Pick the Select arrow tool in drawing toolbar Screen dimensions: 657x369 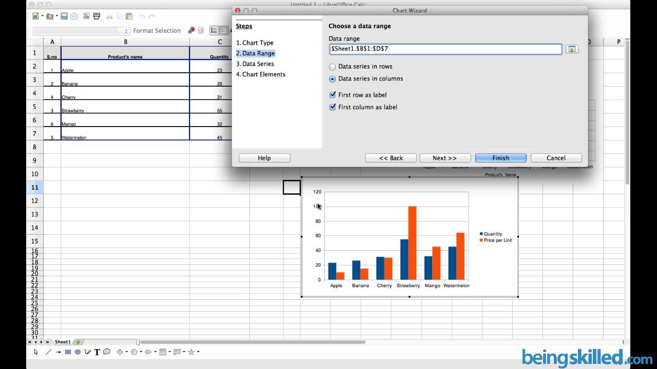pyautogui.click(x=36, y=352)
